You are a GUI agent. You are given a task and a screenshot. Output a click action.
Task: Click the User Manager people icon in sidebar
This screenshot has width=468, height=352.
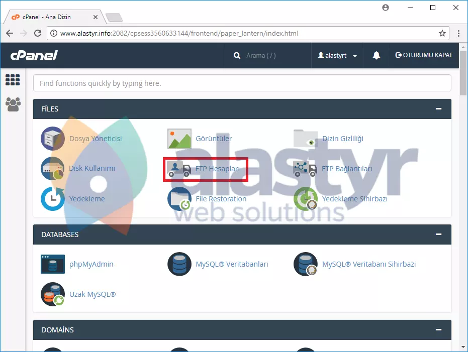point(13,104)
